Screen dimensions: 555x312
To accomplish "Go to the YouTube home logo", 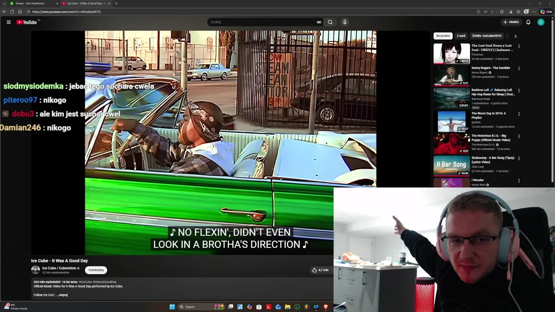I will [26, 22].
